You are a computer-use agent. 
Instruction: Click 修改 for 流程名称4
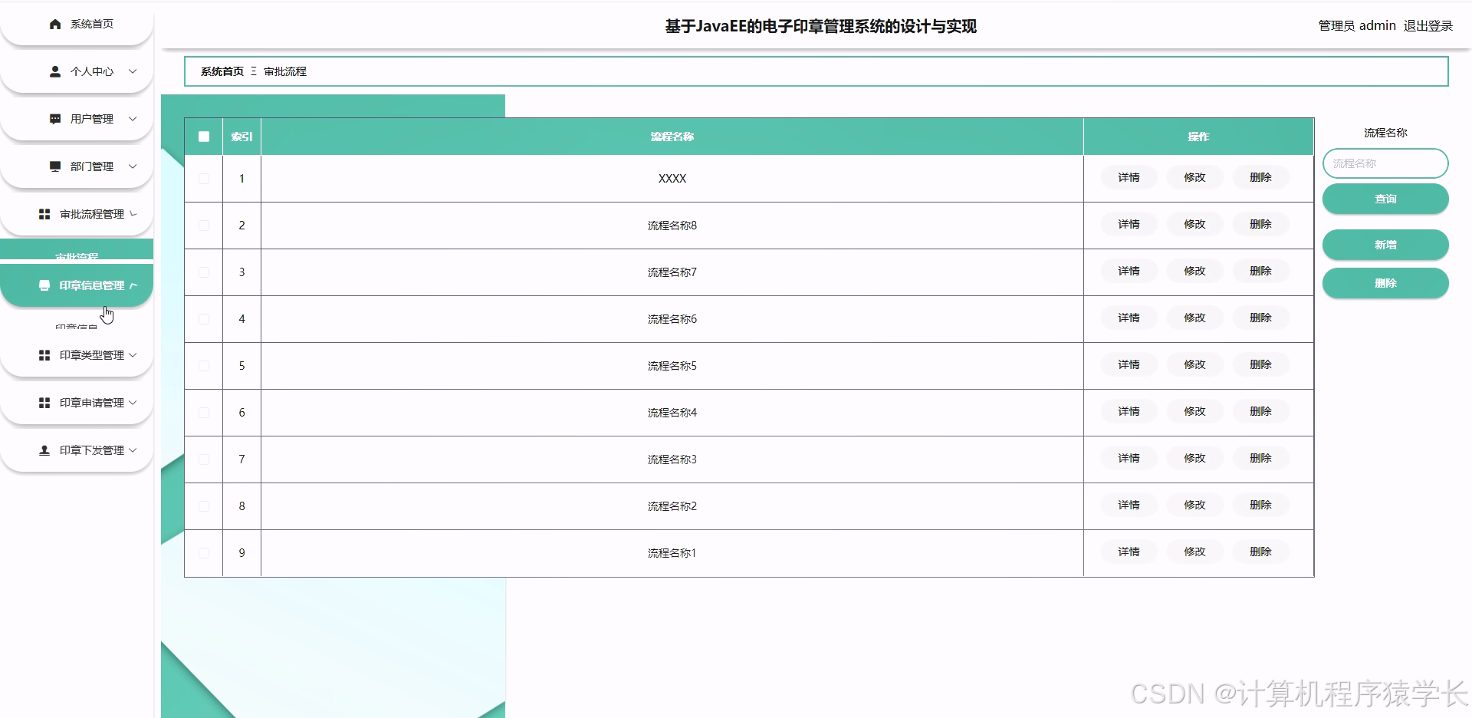(x=1194, y=411)
